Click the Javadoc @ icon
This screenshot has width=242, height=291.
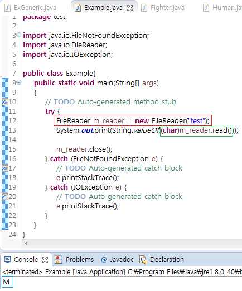click(x=104, y=260)
